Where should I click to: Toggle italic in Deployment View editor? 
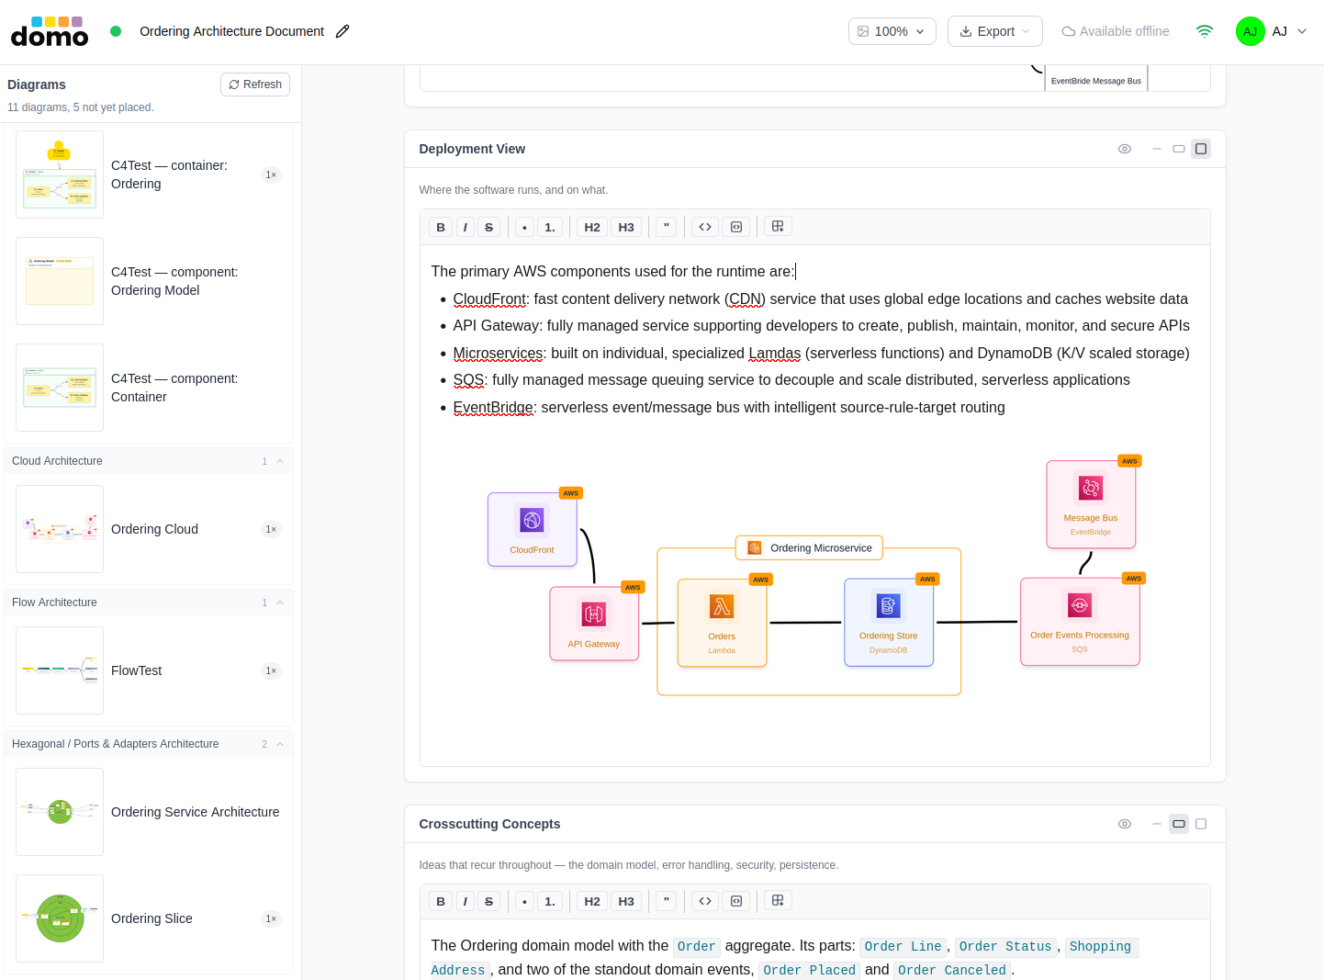(466, 227)
